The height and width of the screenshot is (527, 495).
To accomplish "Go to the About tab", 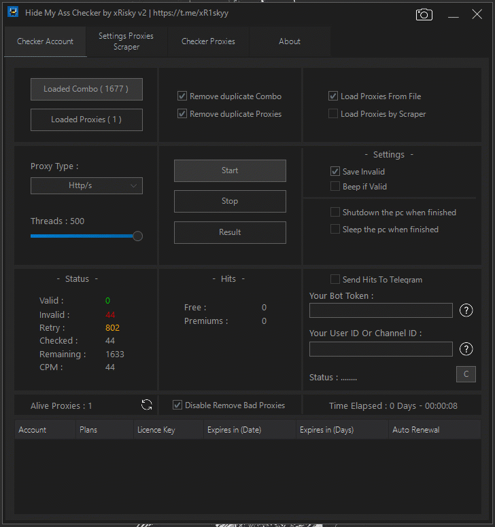I will click(290, 41).
